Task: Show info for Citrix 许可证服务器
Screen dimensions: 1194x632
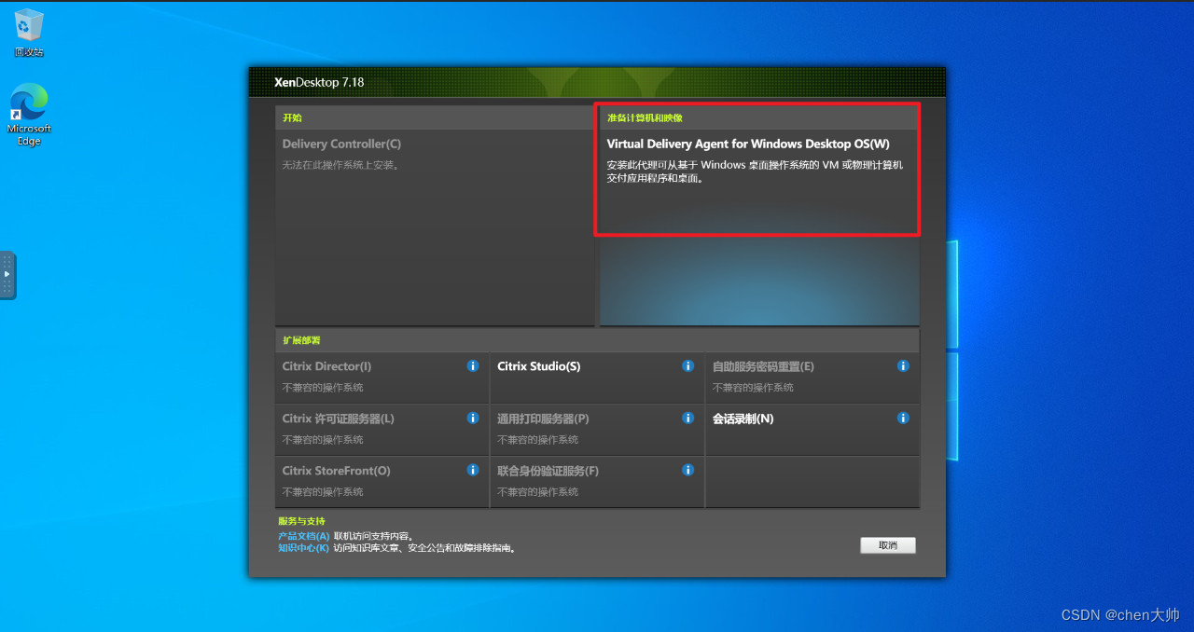Action: click(473, 419)
